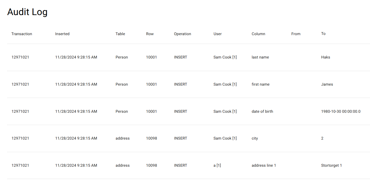This screenshot has width=370, height=180.
Task: Select the 'James' value cell
Action: click(x=327, y=84)
